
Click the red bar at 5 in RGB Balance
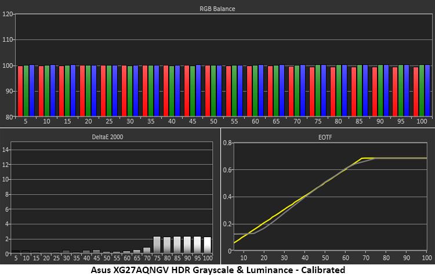pos(20,91)
